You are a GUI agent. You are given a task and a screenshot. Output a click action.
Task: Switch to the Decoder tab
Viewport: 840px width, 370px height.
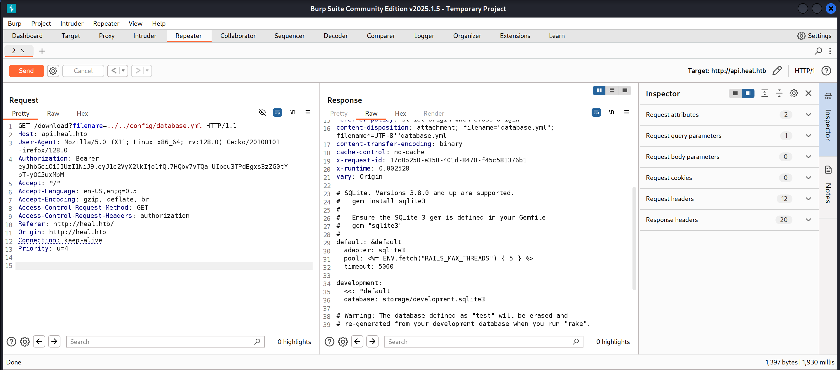coord(336,36)
